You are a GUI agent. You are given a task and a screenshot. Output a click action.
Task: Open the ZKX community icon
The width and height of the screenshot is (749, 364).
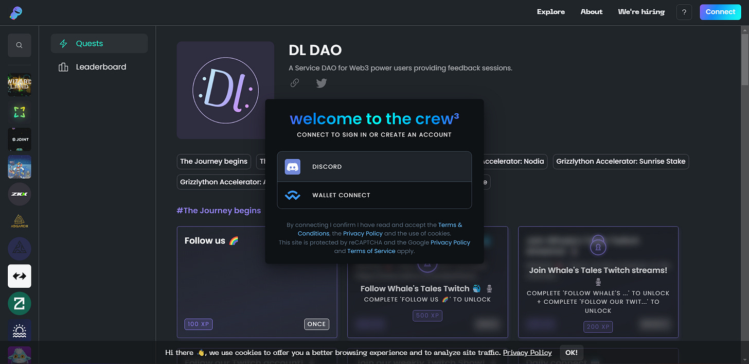coord(20,194)
